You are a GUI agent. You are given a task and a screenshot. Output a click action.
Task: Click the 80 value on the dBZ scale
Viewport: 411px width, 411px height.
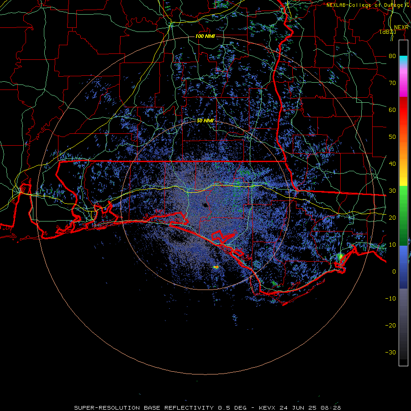point(392,56)
